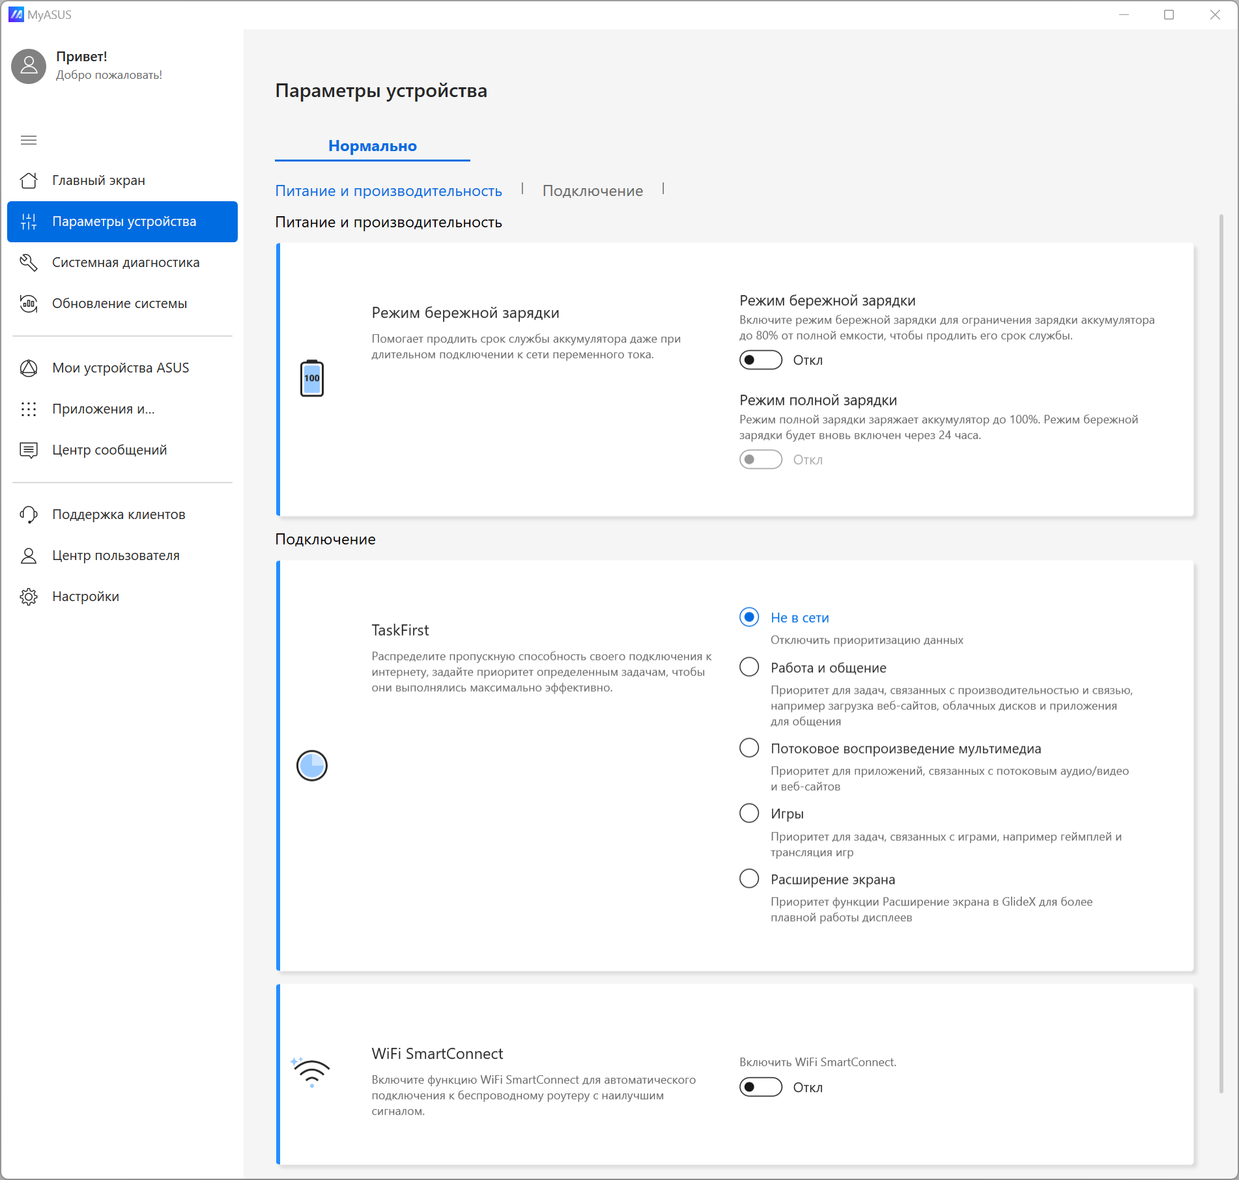Select the Расширение экрана radio option
The height and width of the screenshot is (1180, 1239).
click(749, 878)
